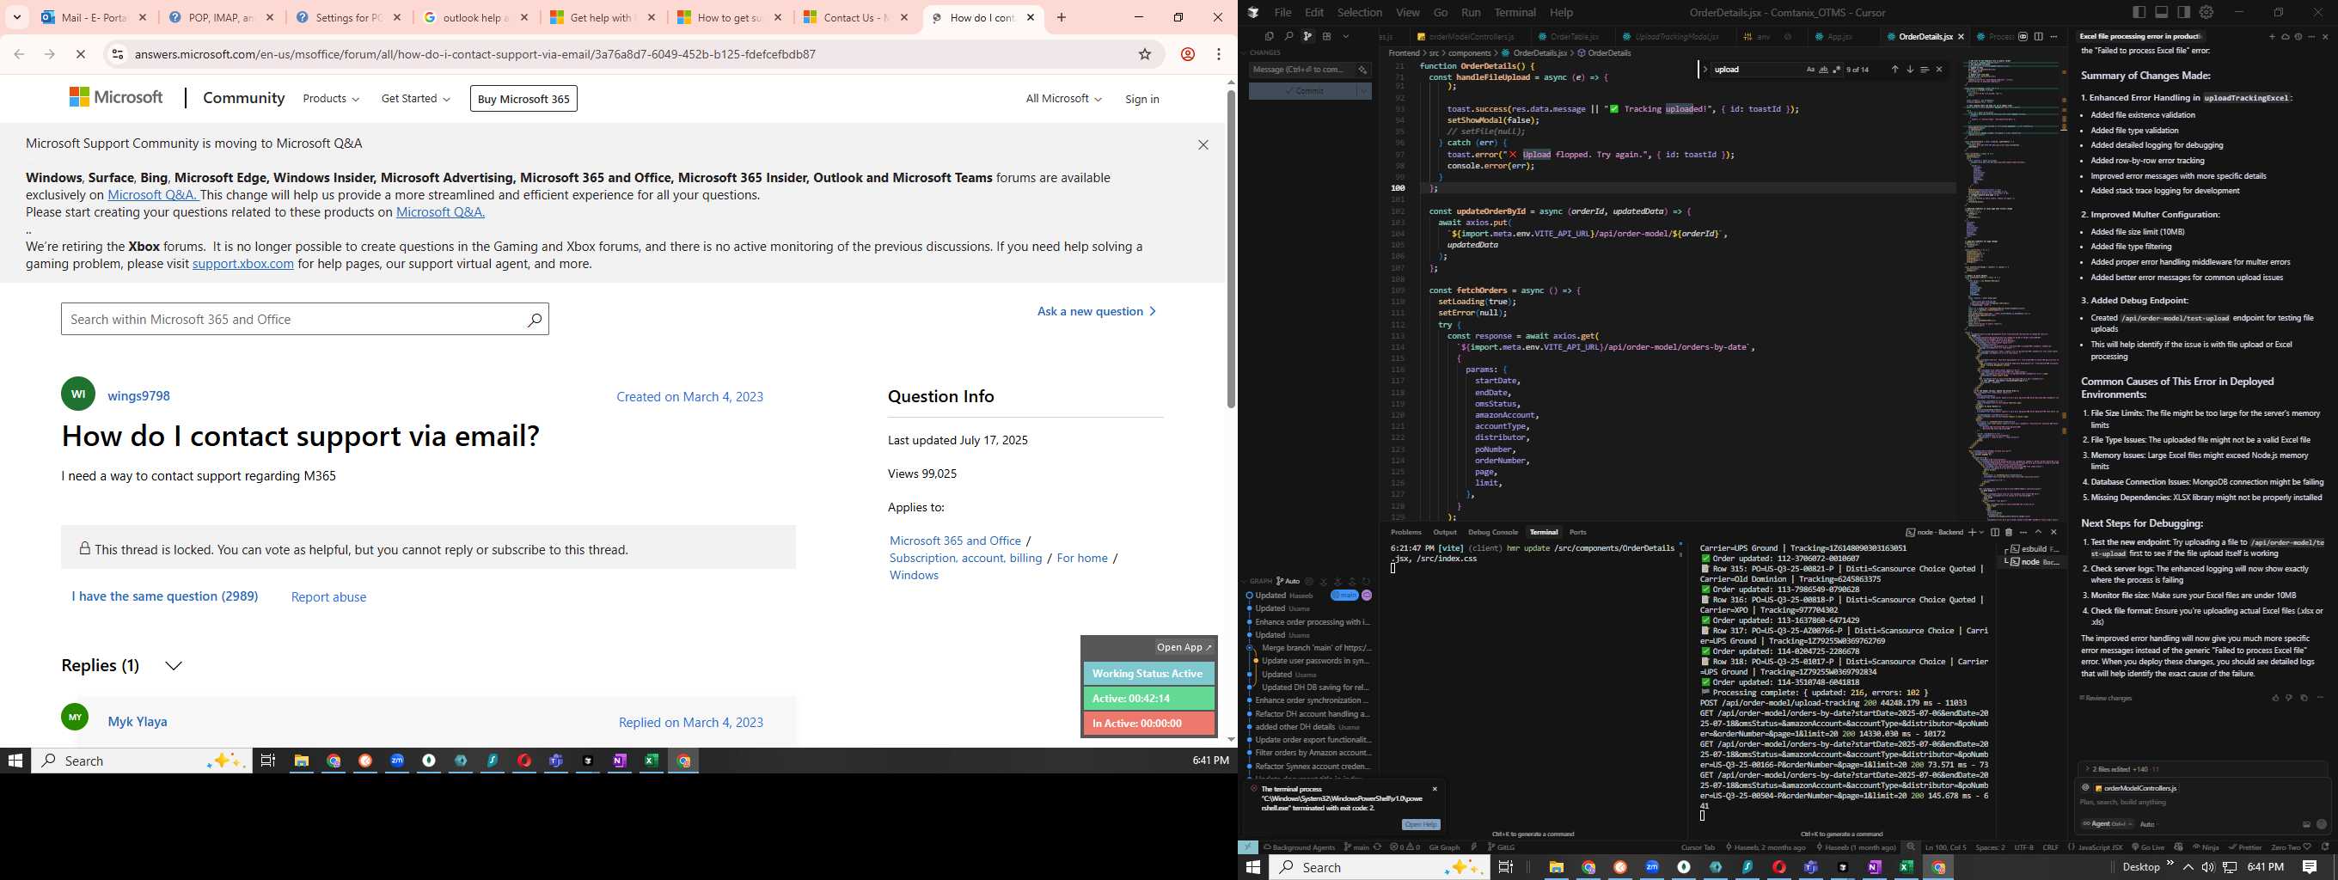
Task: Open Zoom from the right taskbar
Action: pyautogui.click(x=1652, y=867)
